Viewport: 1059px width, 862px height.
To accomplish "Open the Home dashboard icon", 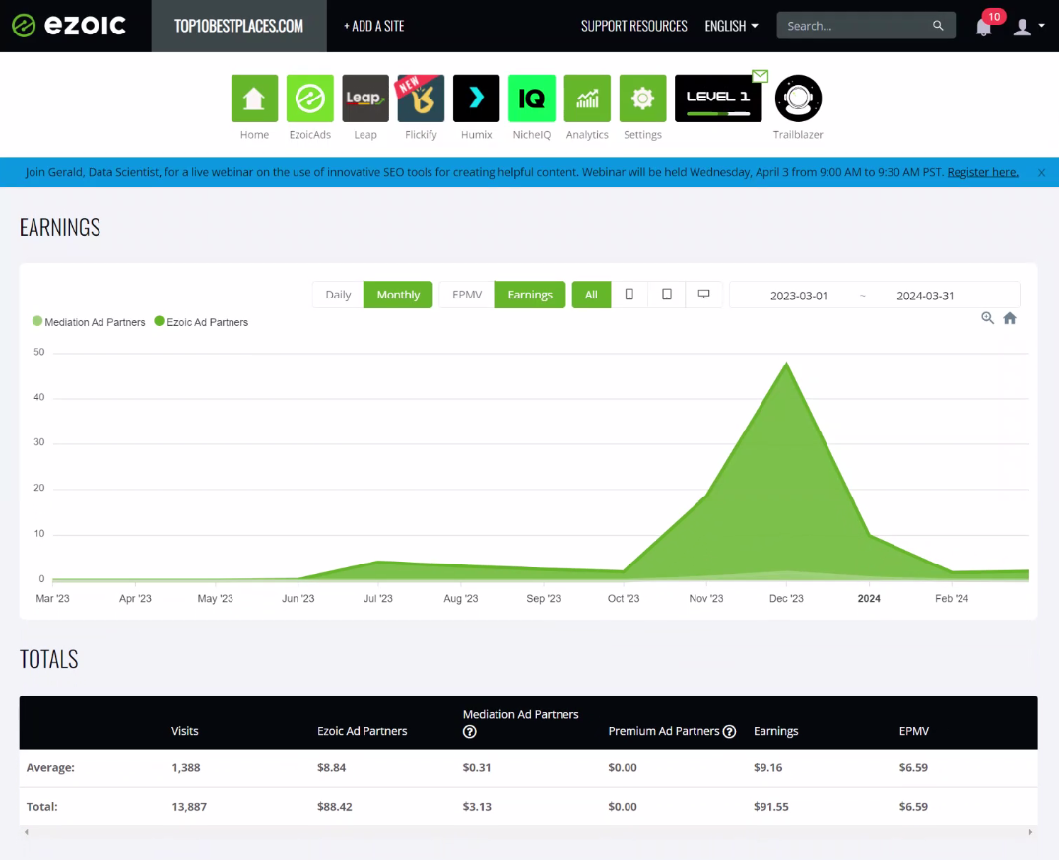I will [x=254, y=99].
